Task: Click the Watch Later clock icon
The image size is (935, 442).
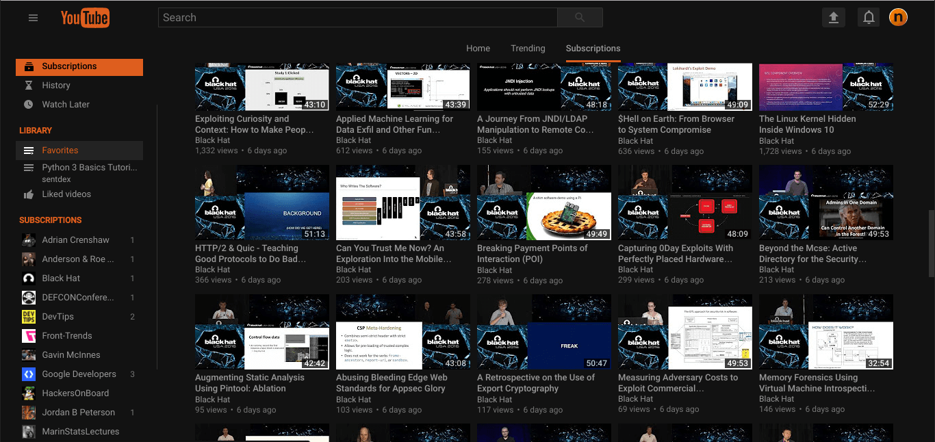Action: point(29,105)
